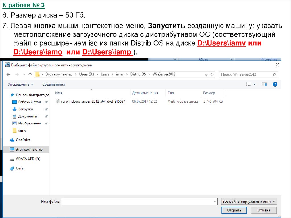Click the Back navigation arrow
Screen dimensions: 291x218
point(8,74)
